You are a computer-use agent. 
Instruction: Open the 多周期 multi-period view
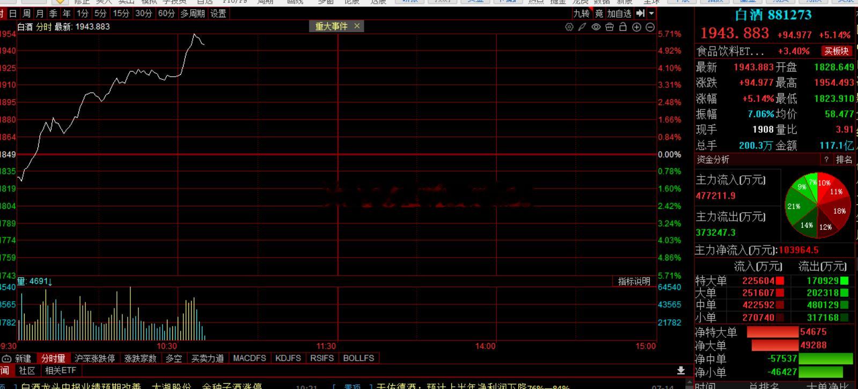tap(192, 13)
